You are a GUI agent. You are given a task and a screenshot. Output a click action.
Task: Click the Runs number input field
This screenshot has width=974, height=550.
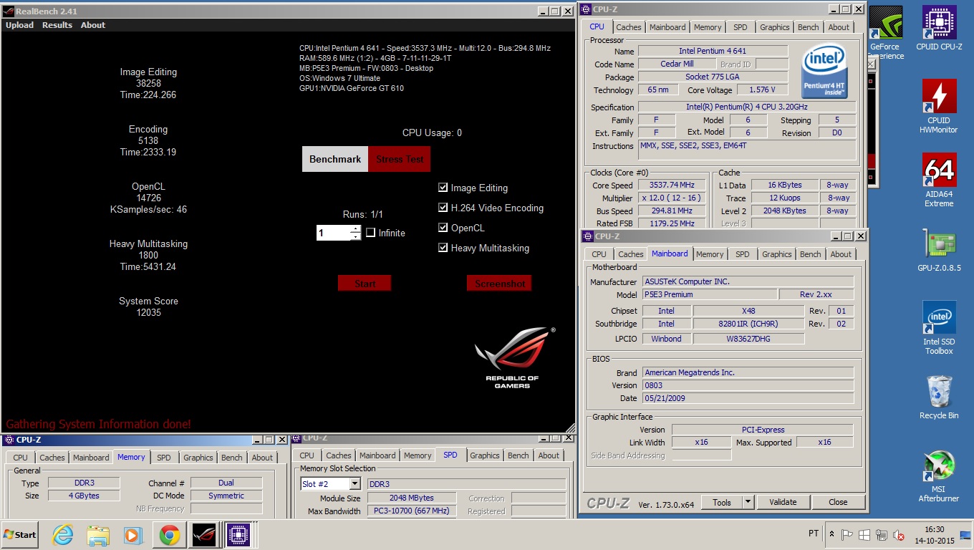[x=333, y=233]
